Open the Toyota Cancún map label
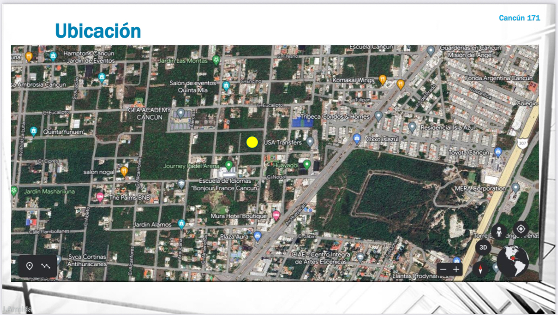The height and width of the screenshot is (315, 558). [469, 153]
